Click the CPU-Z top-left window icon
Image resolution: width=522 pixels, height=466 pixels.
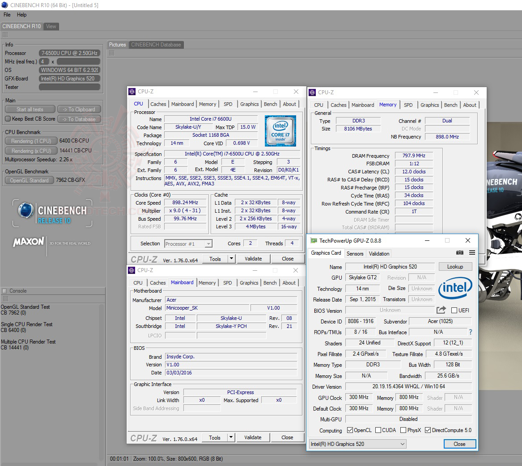(132, 92)
